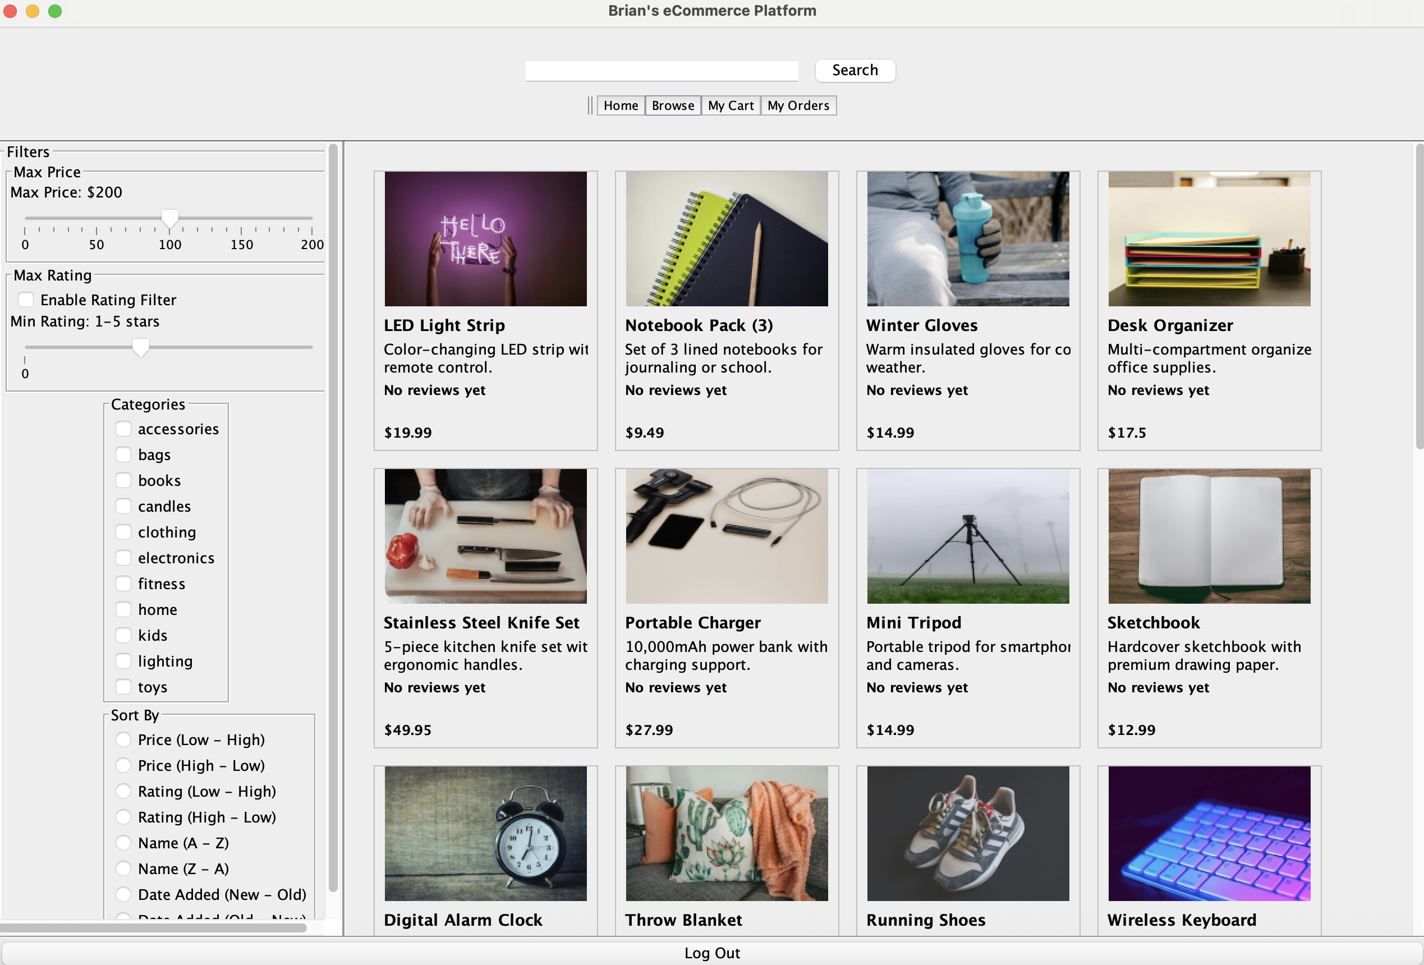This screenshot has width=1424, height=965.
Task: Select Price (Low – High) sort option
Action: (124, 739)
